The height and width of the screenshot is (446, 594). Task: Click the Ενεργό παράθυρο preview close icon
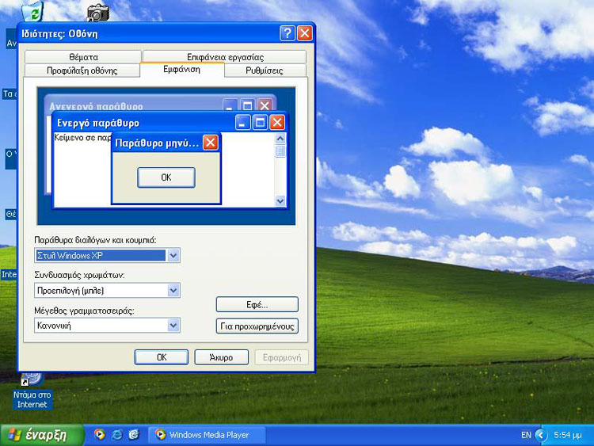pyautogui.click(x=277, y=123)
